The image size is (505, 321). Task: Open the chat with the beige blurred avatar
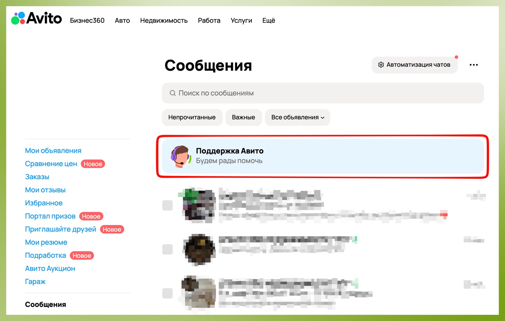tap(323, 293)
